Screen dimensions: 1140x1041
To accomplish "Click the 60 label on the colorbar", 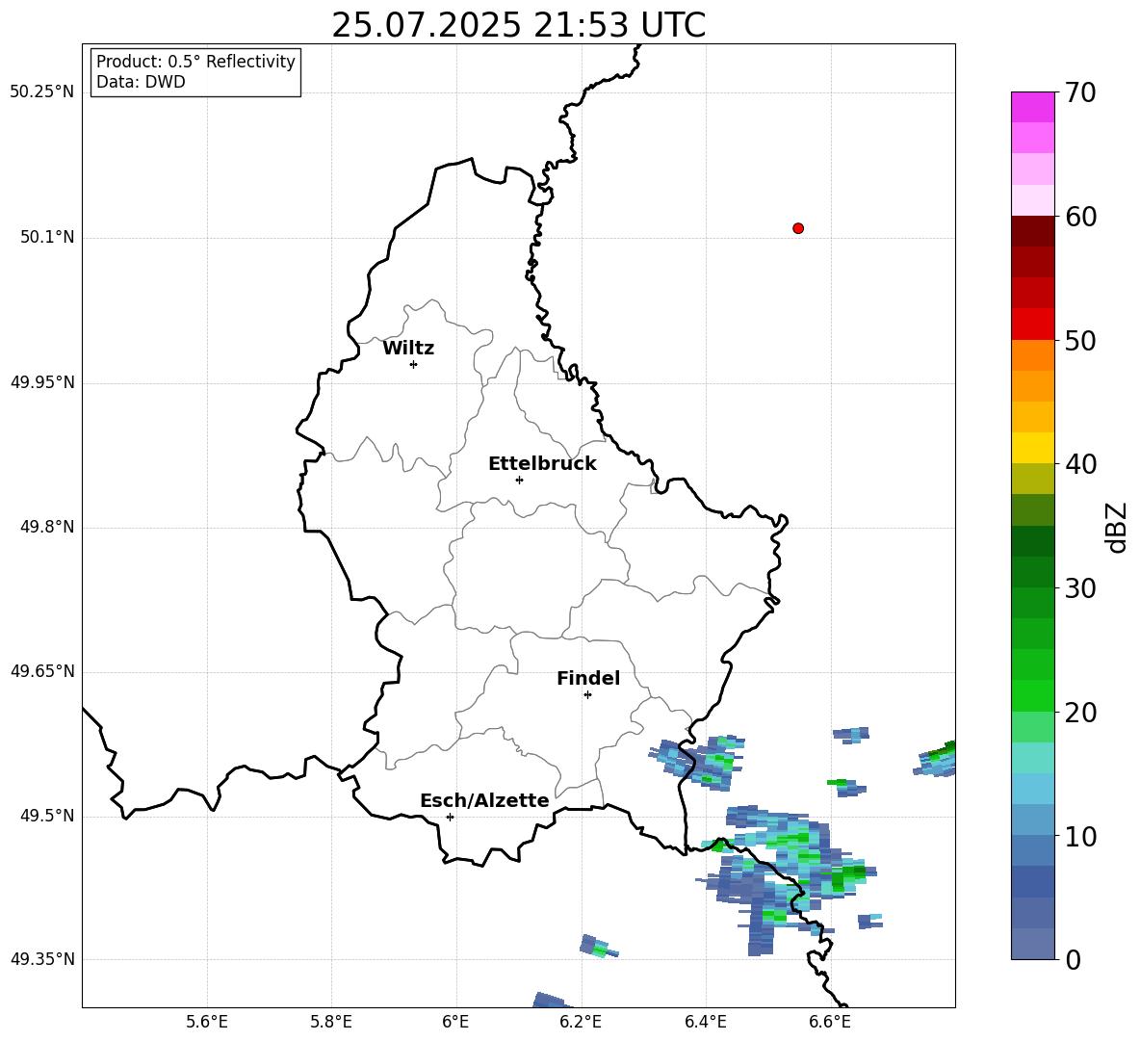I will (x=1080, y=217).
